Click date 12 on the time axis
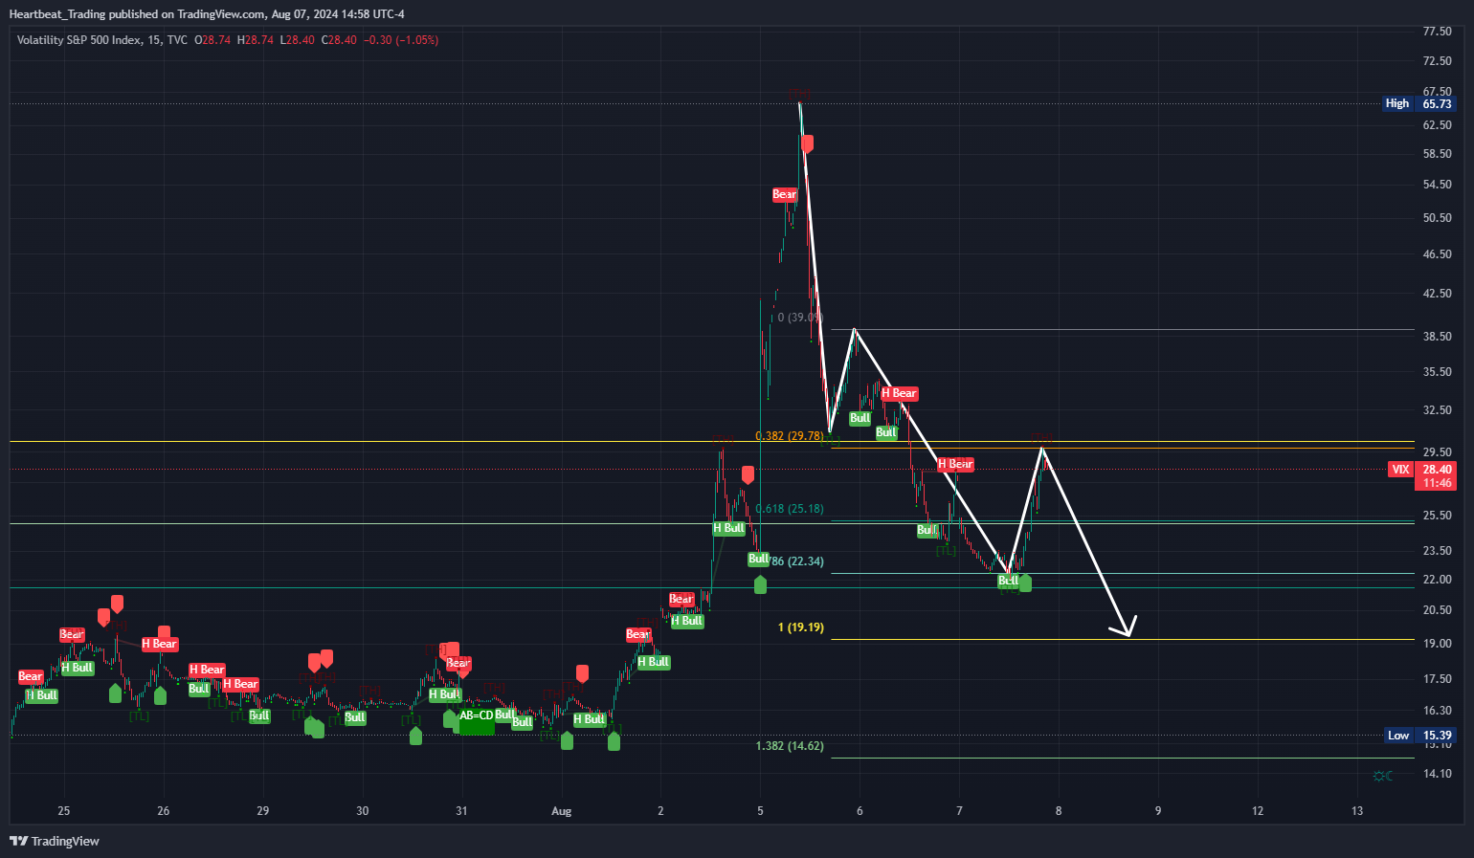1474x858 pixels. [x=1258, y=810]
